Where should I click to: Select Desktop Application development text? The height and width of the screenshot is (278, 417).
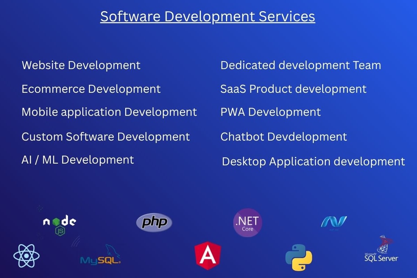point(313,162)
